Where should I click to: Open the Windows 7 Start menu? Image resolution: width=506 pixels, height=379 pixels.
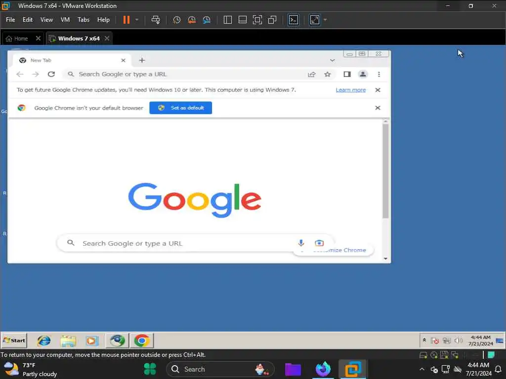(x=14, y=341)
